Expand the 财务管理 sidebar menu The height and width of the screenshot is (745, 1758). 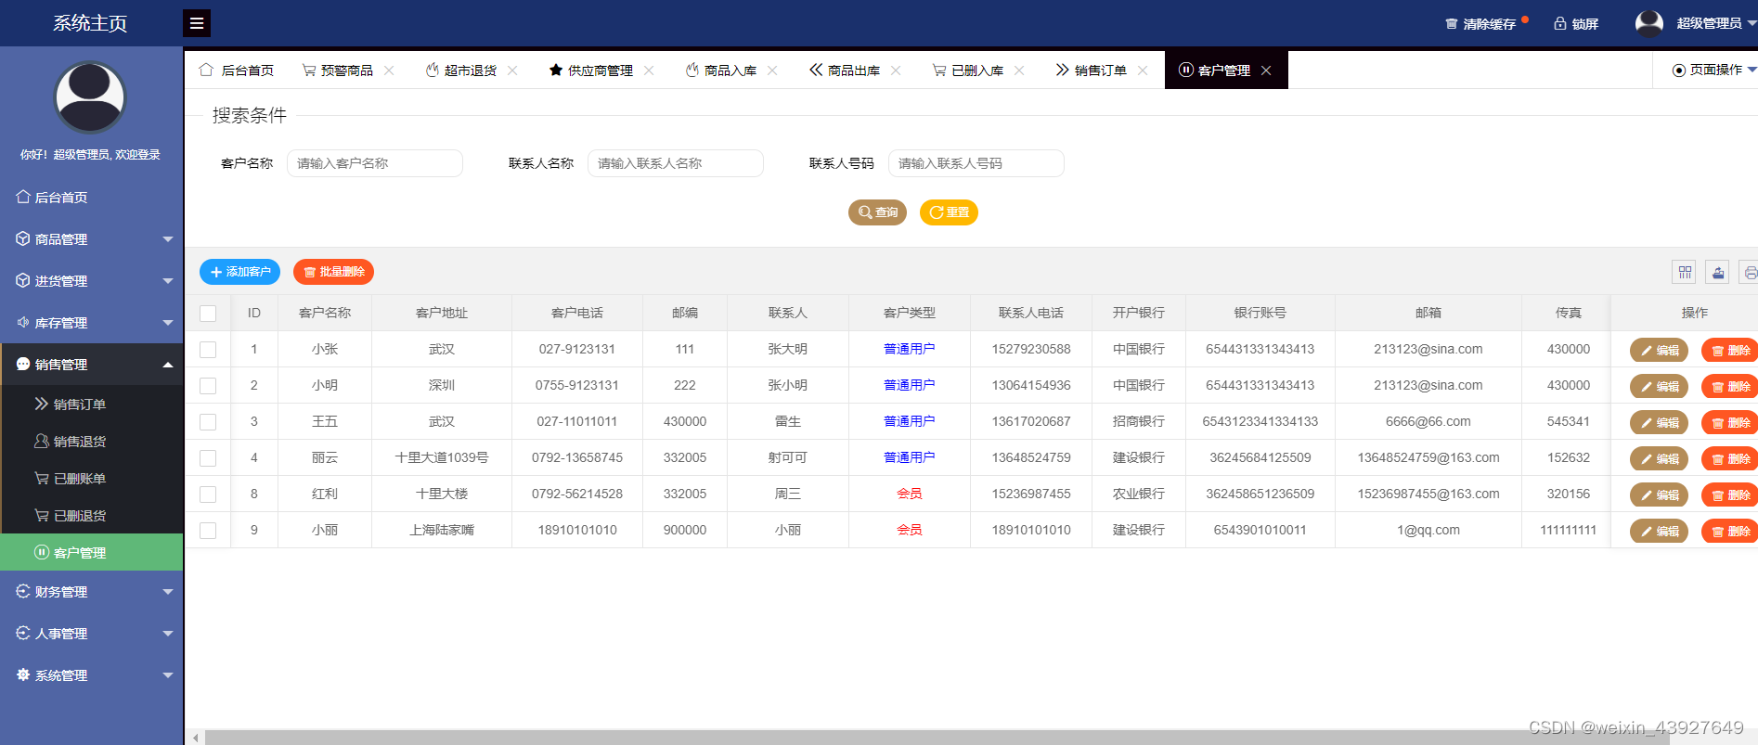pos(92,591)
